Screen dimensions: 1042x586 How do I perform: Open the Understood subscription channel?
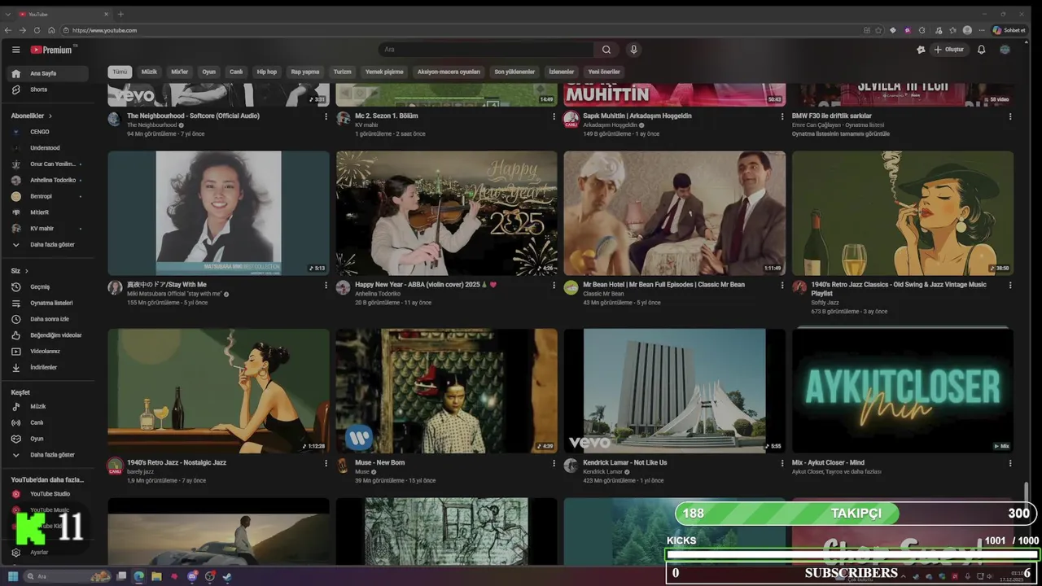coord(49,148)
